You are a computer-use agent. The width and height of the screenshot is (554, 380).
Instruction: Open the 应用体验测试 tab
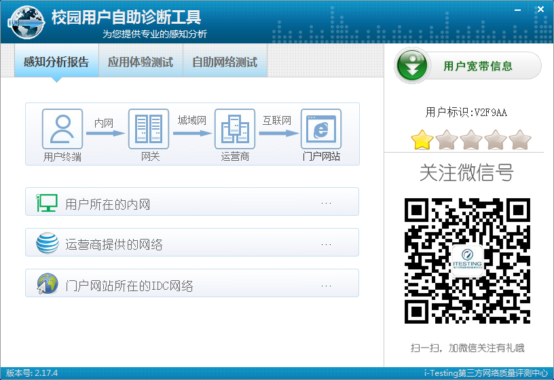[141, 61]
